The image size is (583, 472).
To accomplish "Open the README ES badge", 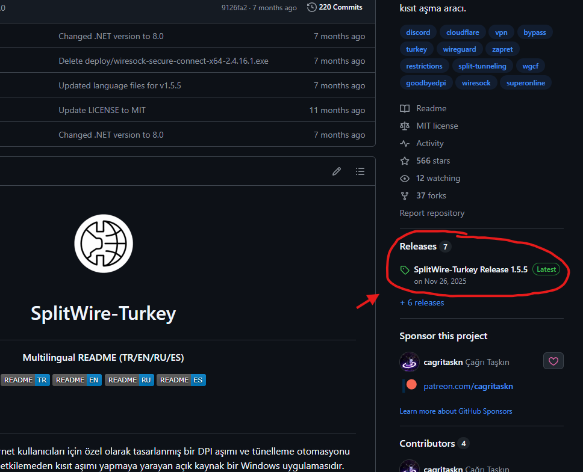I will (181, 380).
